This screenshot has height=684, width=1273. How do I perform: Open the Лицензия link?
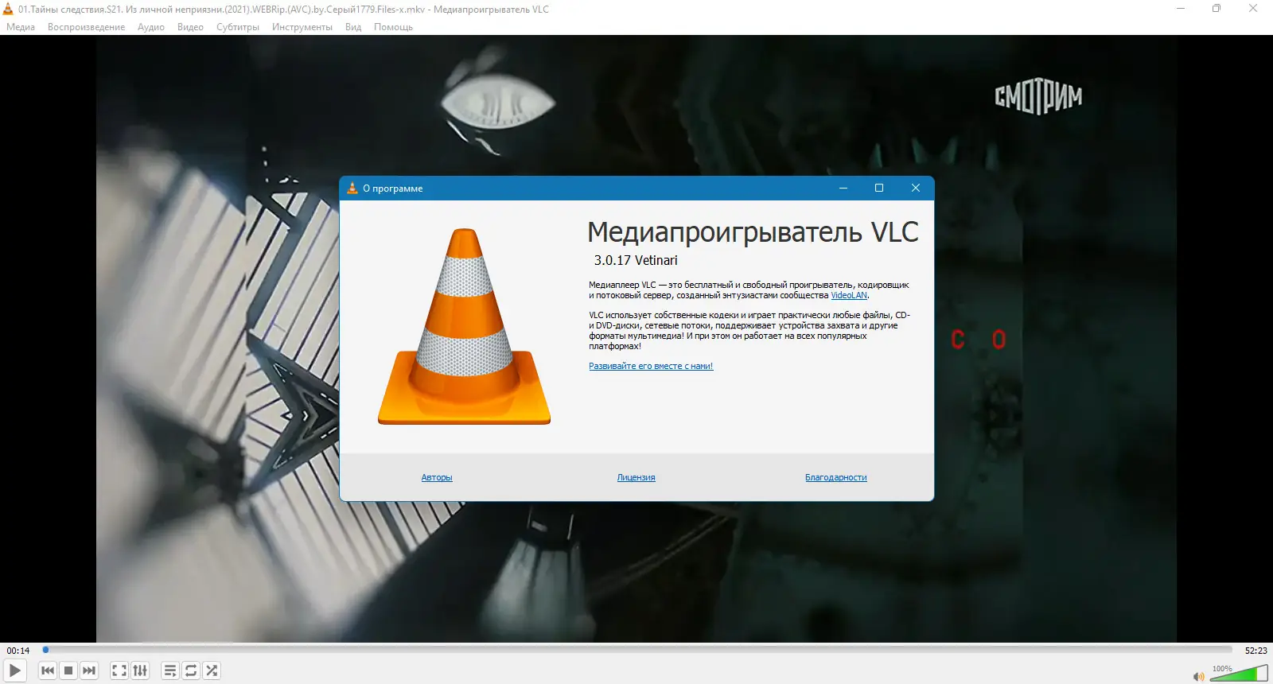tap(636, 477)
